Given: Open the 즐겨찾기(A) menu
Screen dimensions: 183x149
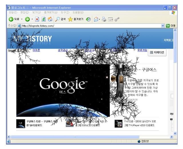Looking at the screenshot, I should coord(51,12).
